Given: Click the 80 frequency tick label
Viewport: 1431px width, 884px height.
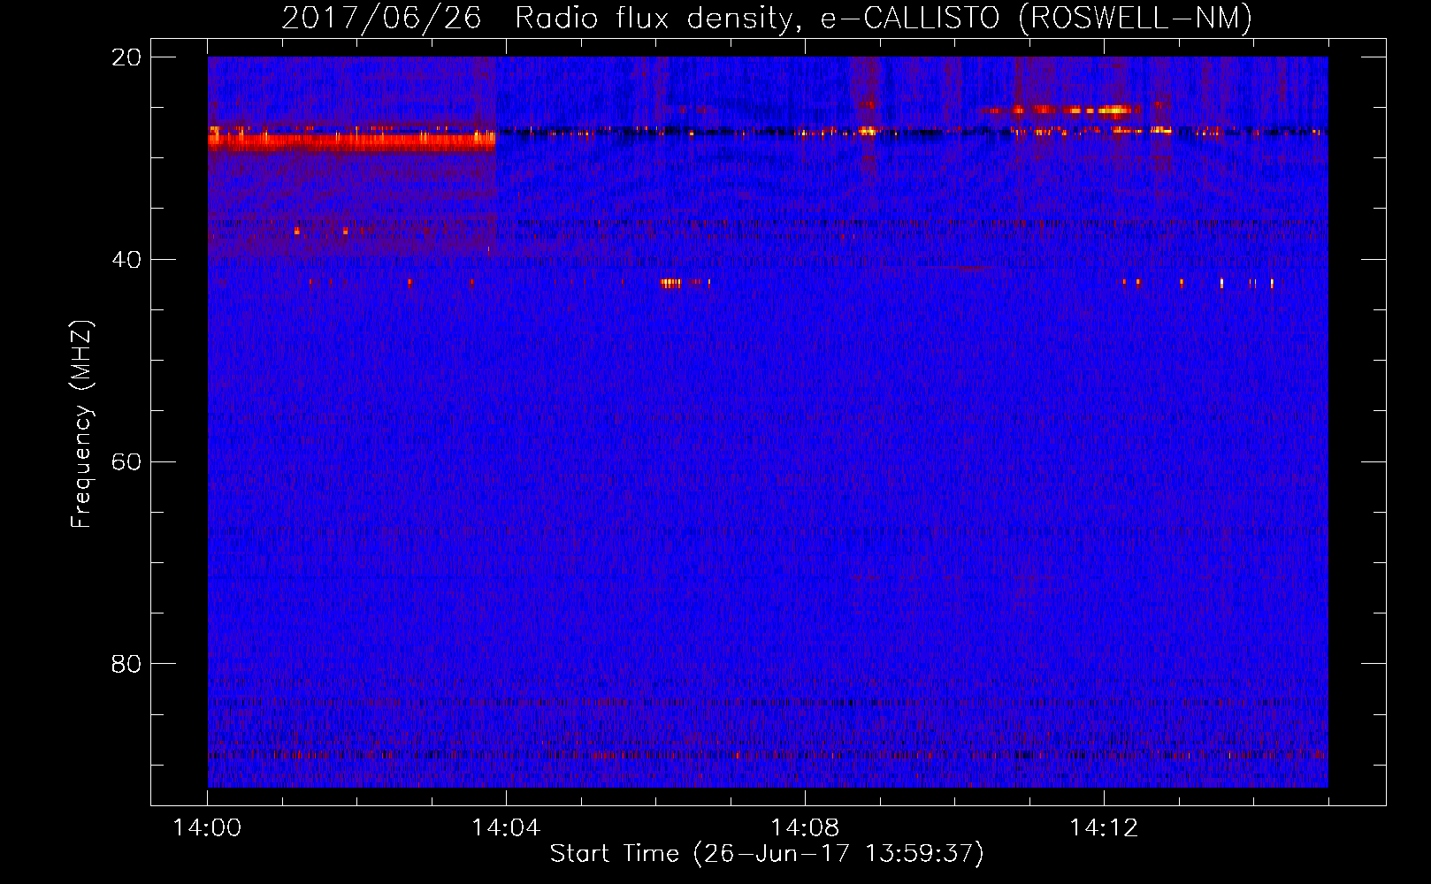Looking at the screenshot, I should click(x=127, y=664).
